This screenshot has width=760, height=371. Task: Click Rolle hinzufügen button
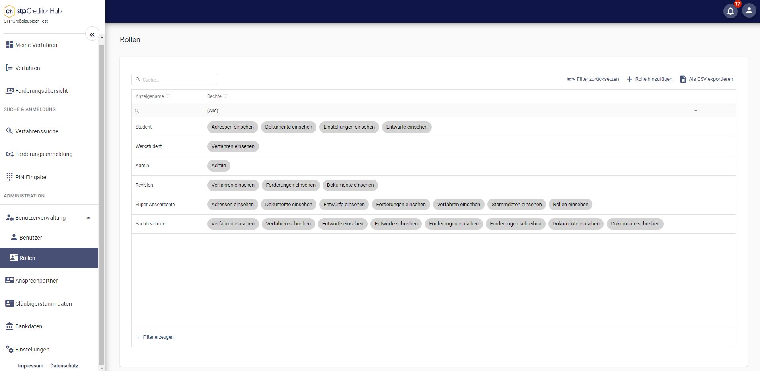click(x=650, y=79)
